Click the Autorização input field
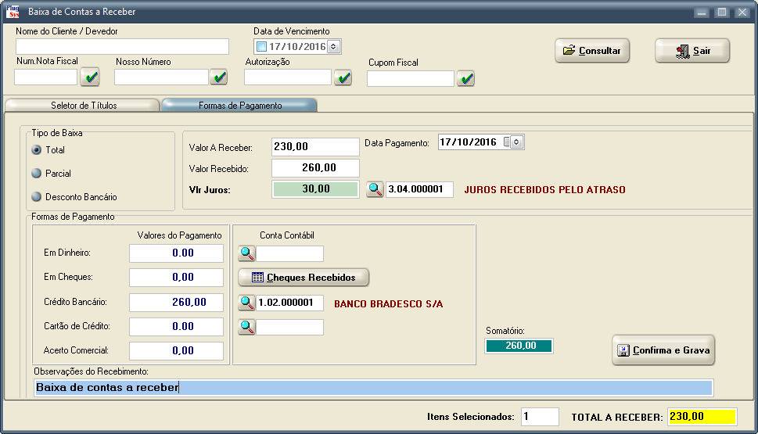Image resolution: width=758 pixels, height=434 pixels. 288,77
